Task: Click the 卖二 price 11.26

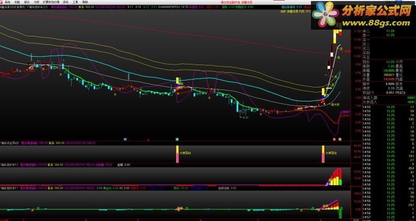Action: pos(391,31)
